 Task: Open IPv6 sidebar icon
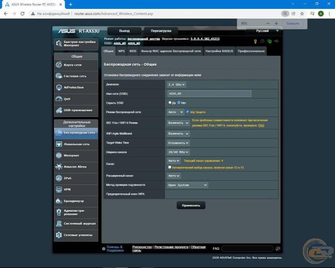point(59,178)
